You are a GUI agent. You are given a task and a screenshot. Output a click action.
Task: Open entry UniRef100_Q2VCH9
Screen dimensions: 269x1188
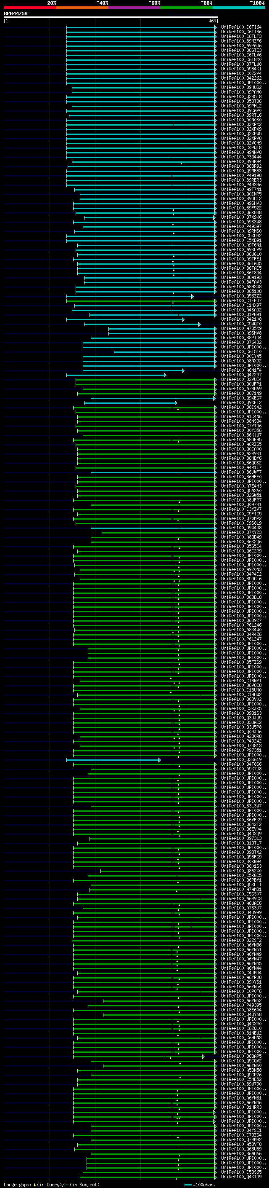pos(241,143)
